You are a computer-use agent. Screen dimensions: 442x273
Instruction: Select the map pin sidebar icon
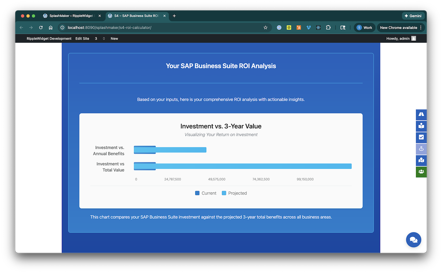(421, 149)
